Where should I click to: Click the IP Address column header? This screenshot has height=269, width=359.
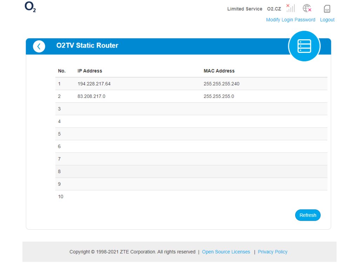tap(90, 71)
